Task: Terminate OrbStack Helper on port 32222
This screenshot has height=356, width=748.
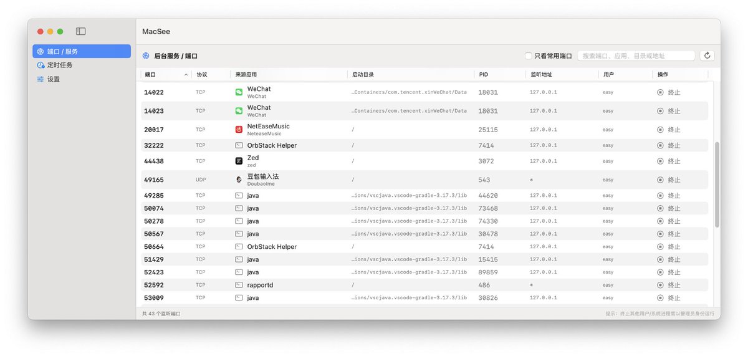Action: click(668, 145)
